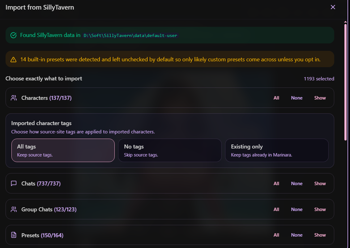Image resolution: width=350 pixels, height=248 pixels.
Task: Click the 14 built-in presets warning message
Action: tap(170, 59)
